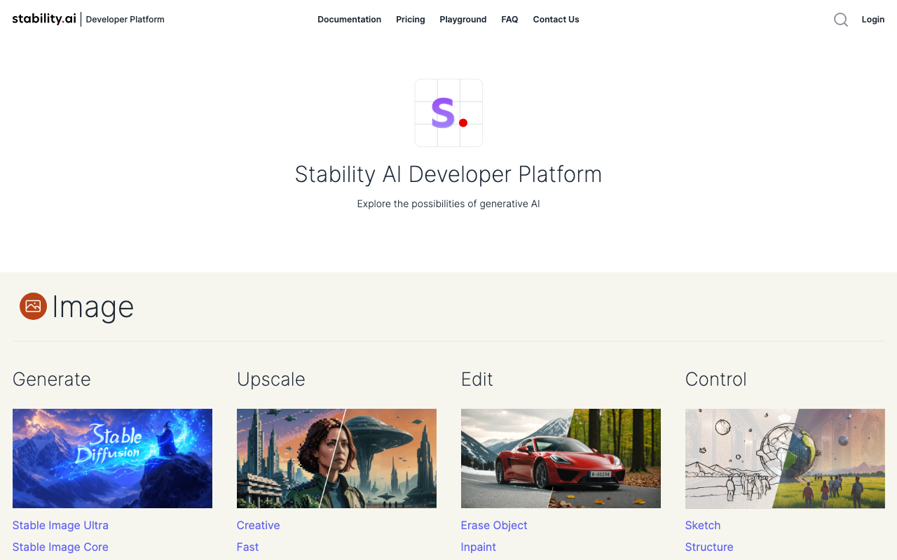The width and height of the screenshot is (897, 560).
Task: Click the Stable Diffusion Generate thumbnail
Action: 112,458
